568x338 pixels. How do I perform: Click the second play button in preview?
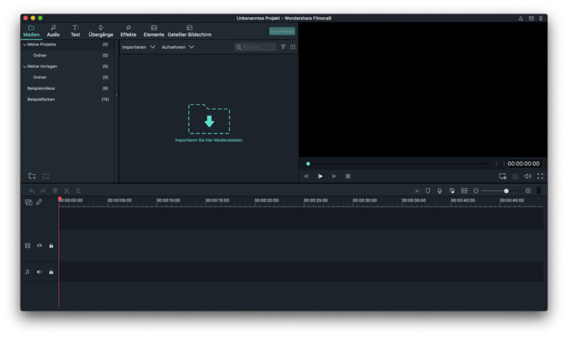point(334,176)
